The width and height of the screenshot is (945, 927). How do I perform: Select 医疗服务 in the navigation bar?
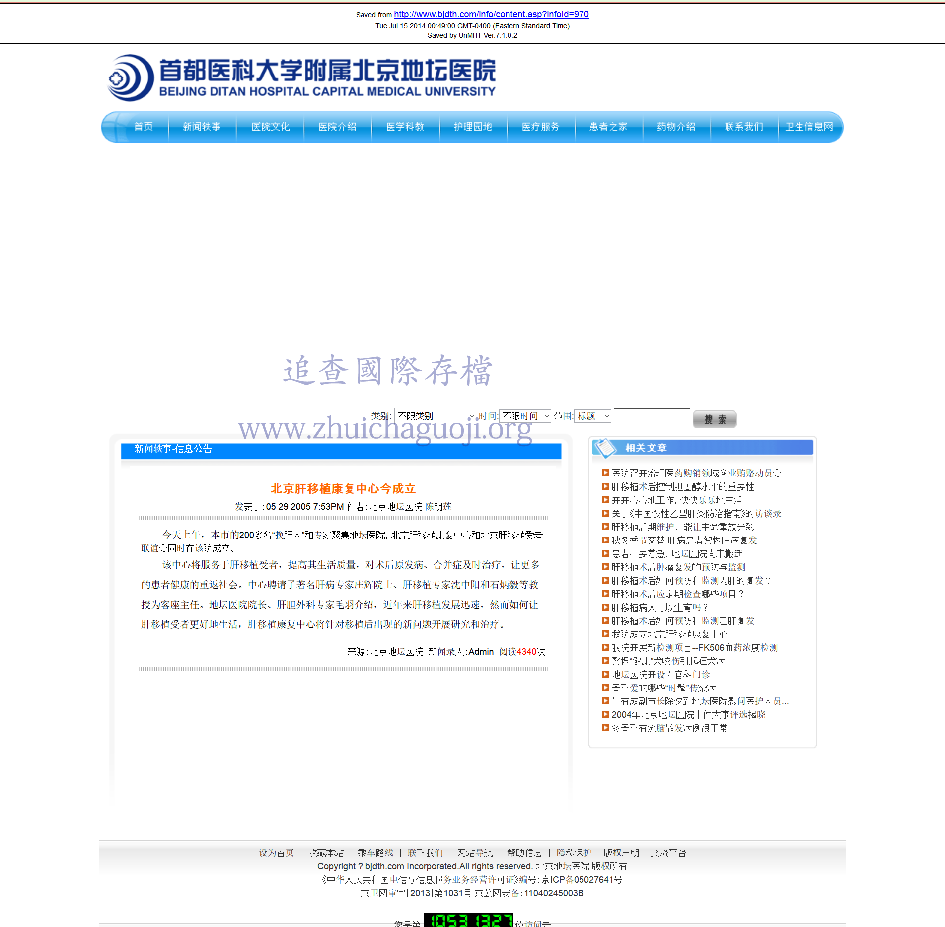[x=540, y=127]
